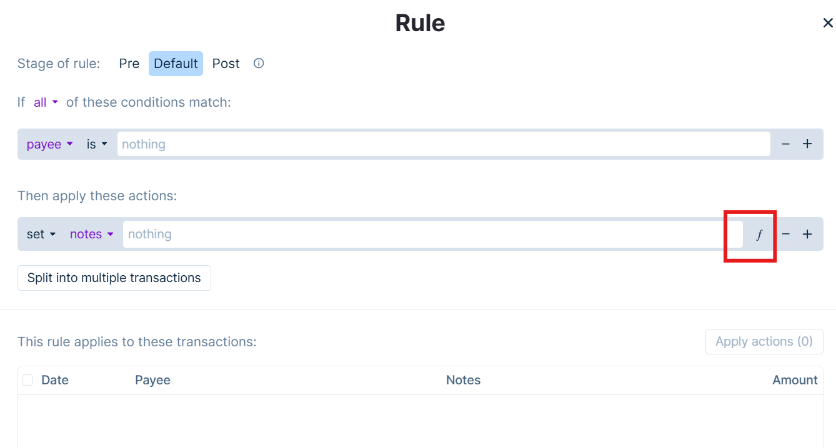Toggle the select-all transactions checkbox
This screenshot has height=448, width=836.
[x=27, y=379]
